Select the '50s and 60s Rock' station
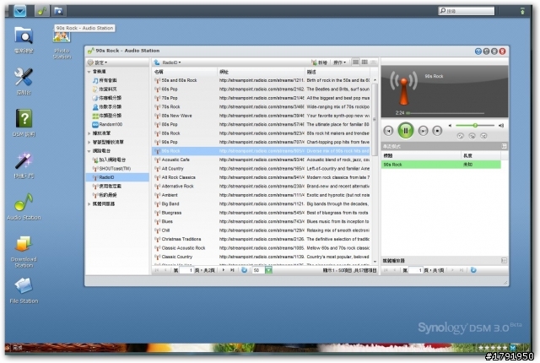540x363 pixels. [262, 80]
